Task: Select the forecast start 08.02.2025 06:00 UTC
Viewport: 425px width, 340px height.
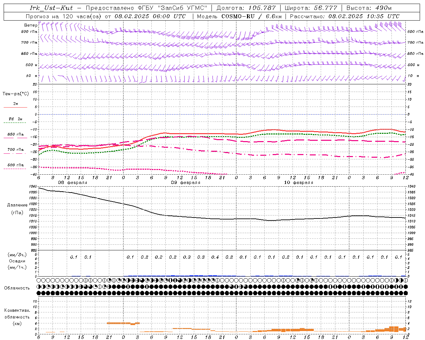Action: pyautogui.click(x=150, y=16)
